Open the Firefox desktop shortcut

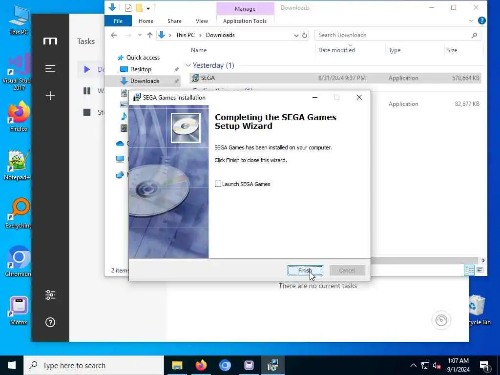click(19, 117)
